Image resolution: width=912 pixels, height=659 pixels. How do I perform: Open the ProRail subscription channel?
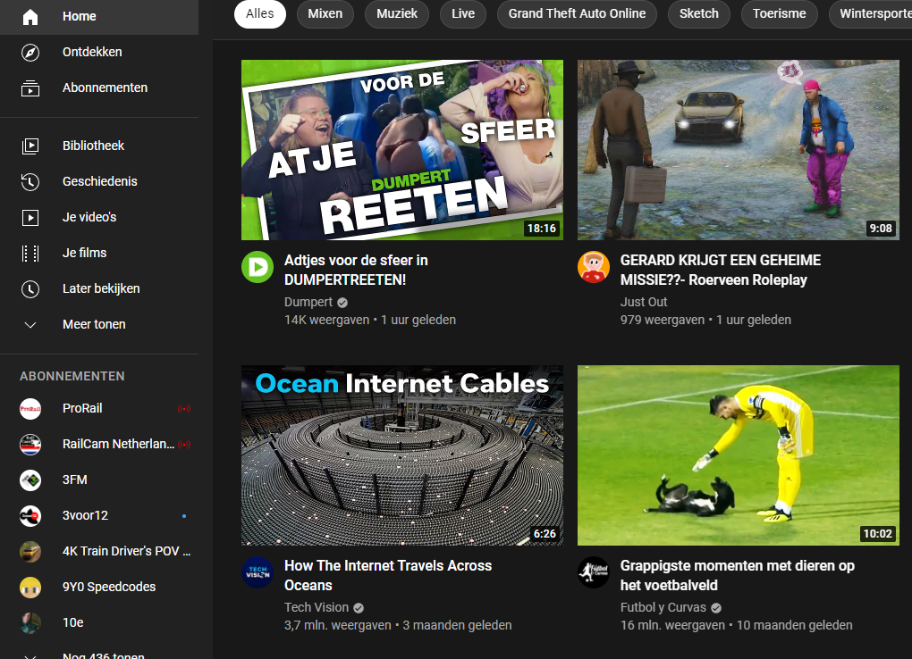click(x=82, y=408)
